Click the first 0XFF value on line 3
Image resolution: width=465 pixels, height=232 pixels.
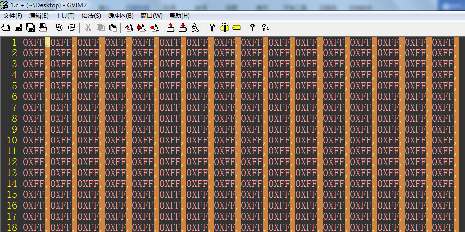(34, 64)
